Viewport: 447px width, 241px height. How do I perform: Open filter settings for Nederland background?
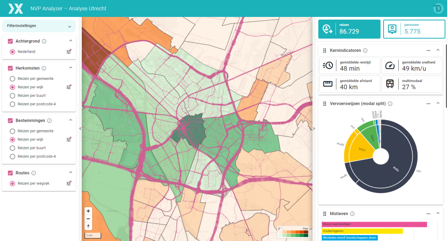pyautogui.click(x=69, y=52)
